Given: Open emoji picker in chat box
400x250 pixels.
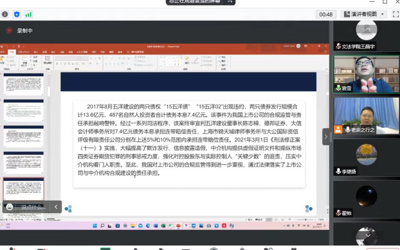Looking at the screenshot, I should [9, 207].
